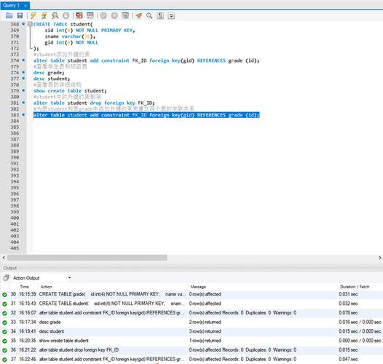This screenshot has height=364, width=383.
Task: Toggle the results grid panel icon
Action: pyautogui.click(x=90, y=15)
